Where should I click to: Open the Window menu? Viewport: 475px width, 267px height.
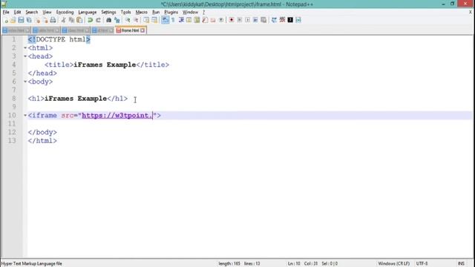click(190, 12)
